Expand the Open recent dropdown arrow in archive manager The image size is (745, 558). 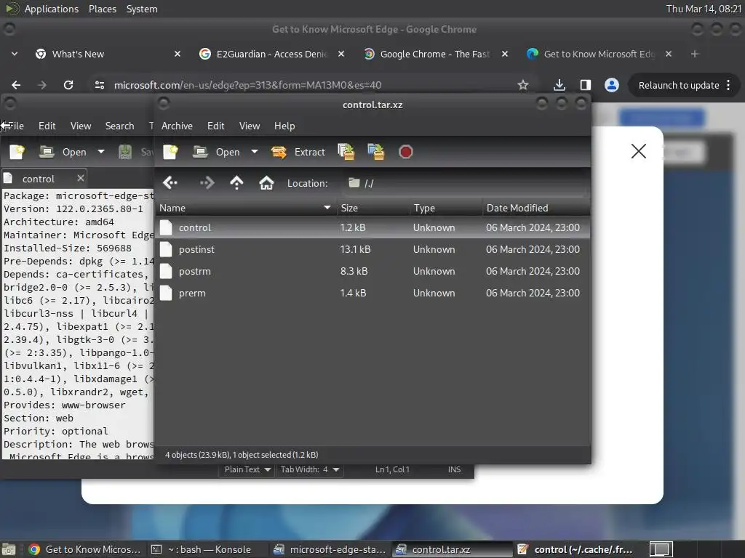pos(255,152)
